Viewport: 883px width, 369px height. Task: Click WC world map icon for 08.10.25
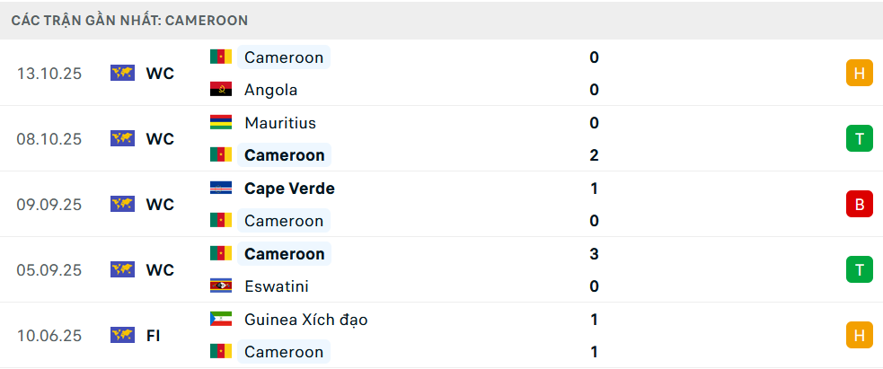(122, 139)
